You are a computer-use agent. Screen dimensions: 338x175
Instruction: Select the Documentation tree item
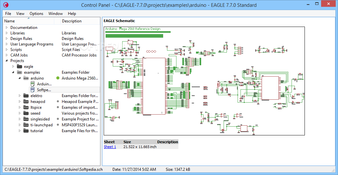pyautogui.click(x=24, y=27)
